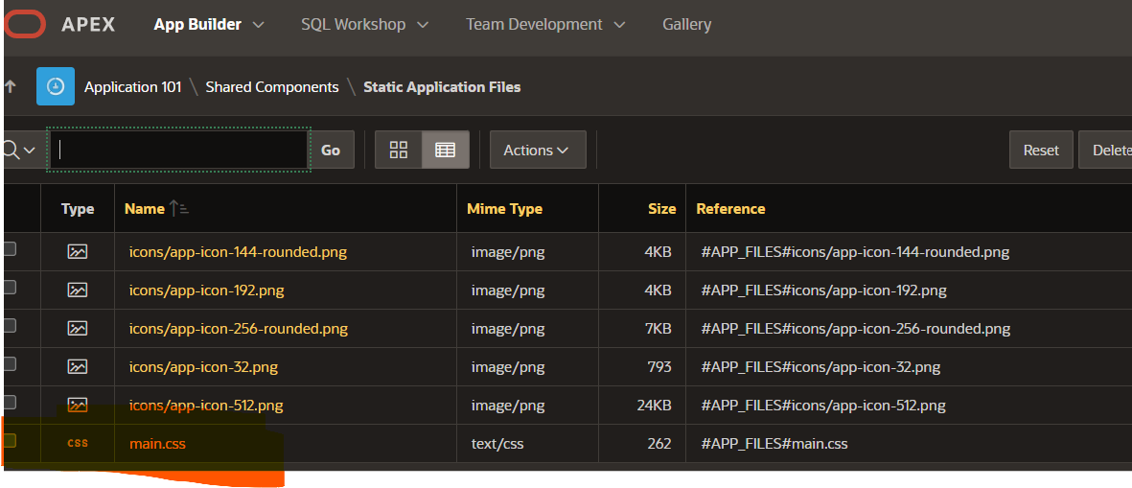Open the main.css file link
Viewport: 1132px width, 488px height.
tap(157, 444)
